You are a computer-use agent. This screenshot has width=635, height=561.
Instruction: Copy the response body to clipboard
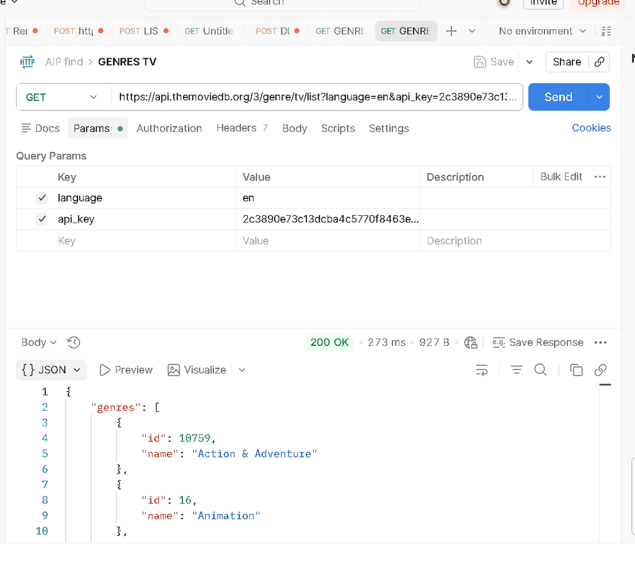(x=576, y=370)
